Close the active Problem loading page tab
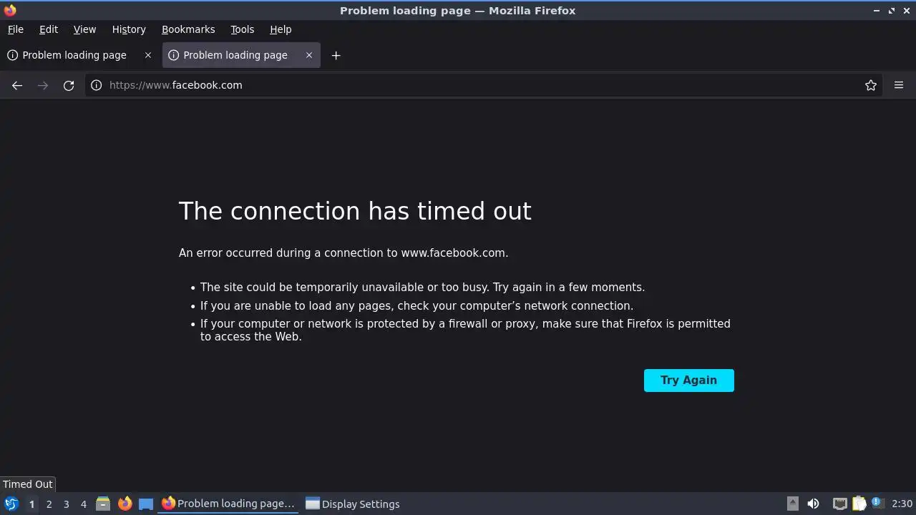 coord(309,55)
